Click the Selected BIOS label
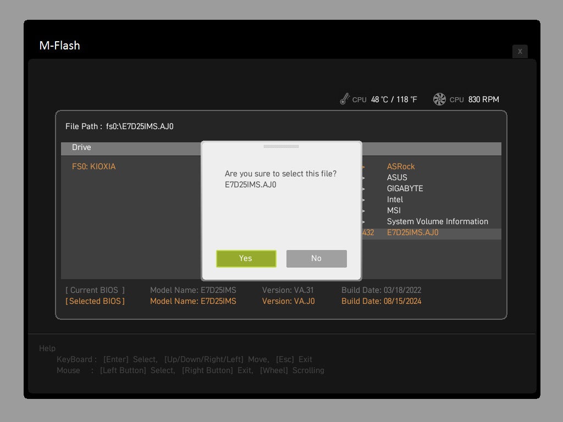Viewport: 563px width, 422px height. point(95,301)
